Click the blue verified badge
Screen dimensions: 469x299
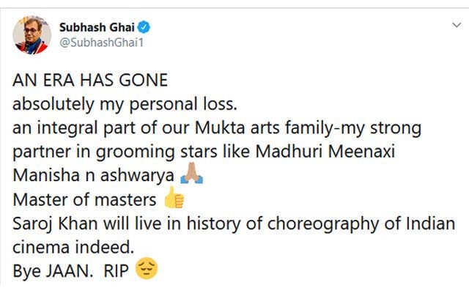click(x=144, y=27)
